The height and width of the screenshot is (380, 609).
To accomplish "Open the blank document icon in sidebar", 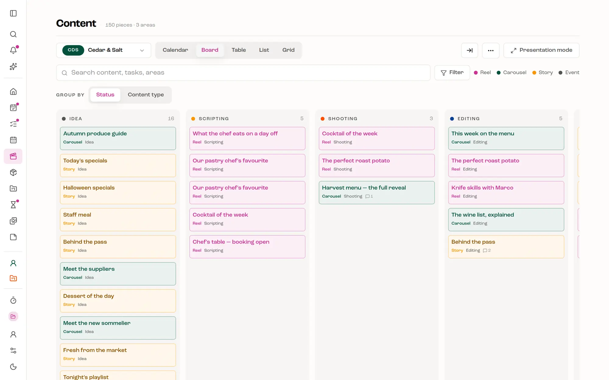I will (x=13, y=237).
